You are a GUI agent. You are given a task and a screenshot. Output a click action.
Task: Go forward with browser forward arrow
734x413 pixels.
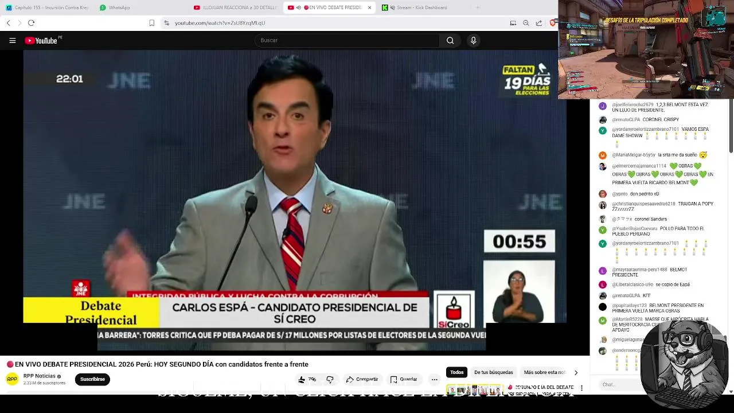(x=19, y=23)
